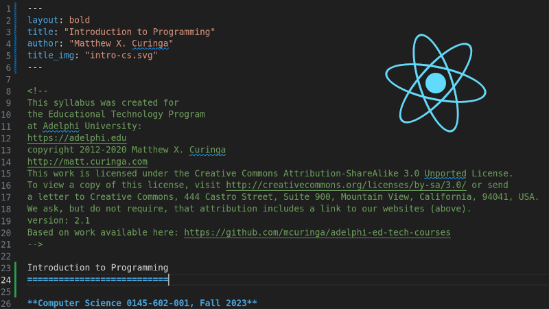Click the '=====' underline on line 24

coord(97,279)
